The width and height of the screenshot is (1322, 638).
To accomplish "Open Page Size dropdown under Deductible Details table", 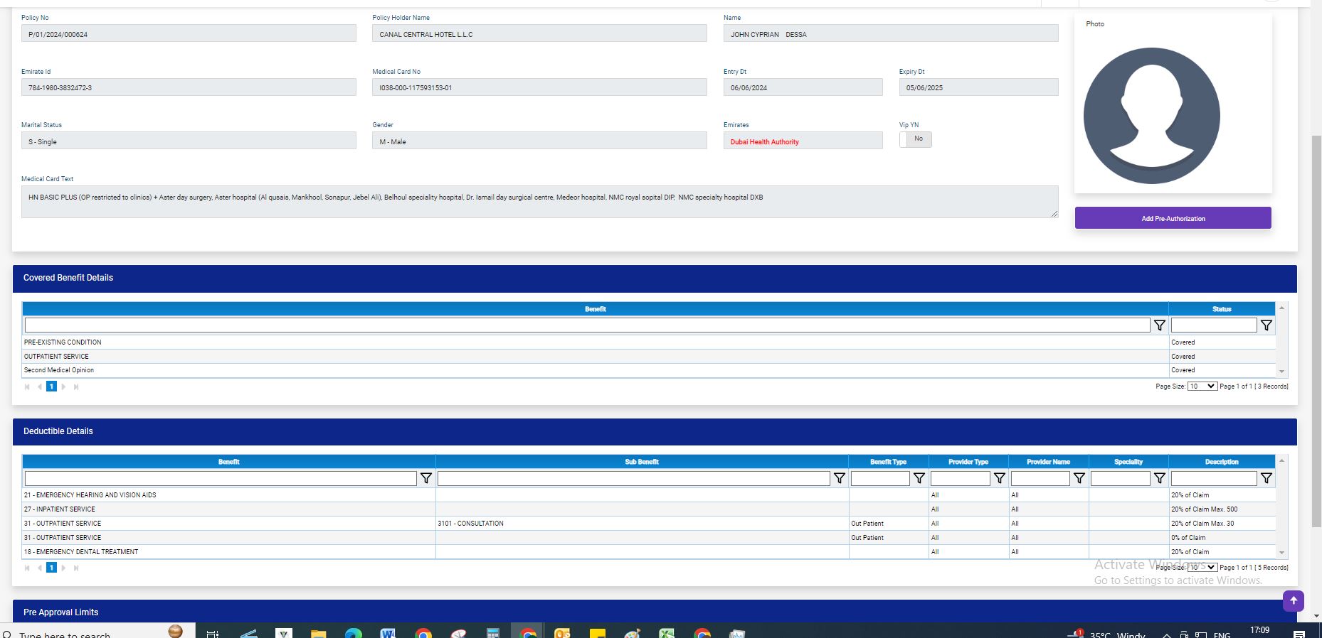I will [x=1202, y=568].
